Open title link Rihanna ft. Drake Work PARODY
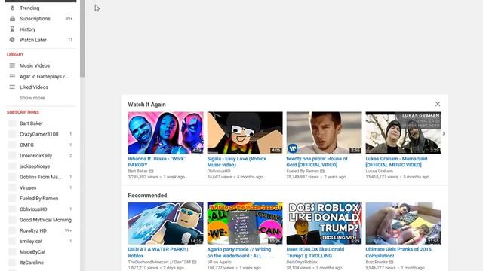The image size is (483, 271). pyautogui.click(x=157, y=162)
